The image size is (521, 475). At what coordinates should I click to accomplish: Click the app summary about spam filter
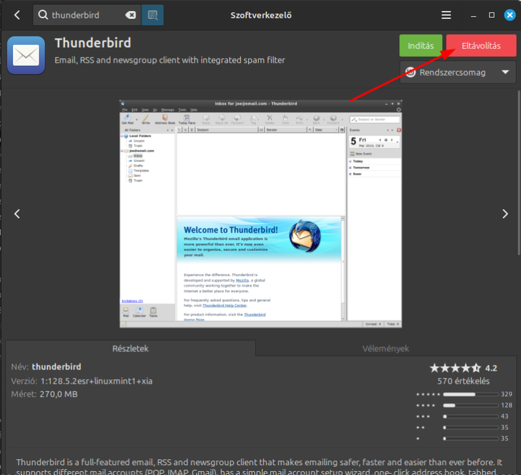point(170,60)
